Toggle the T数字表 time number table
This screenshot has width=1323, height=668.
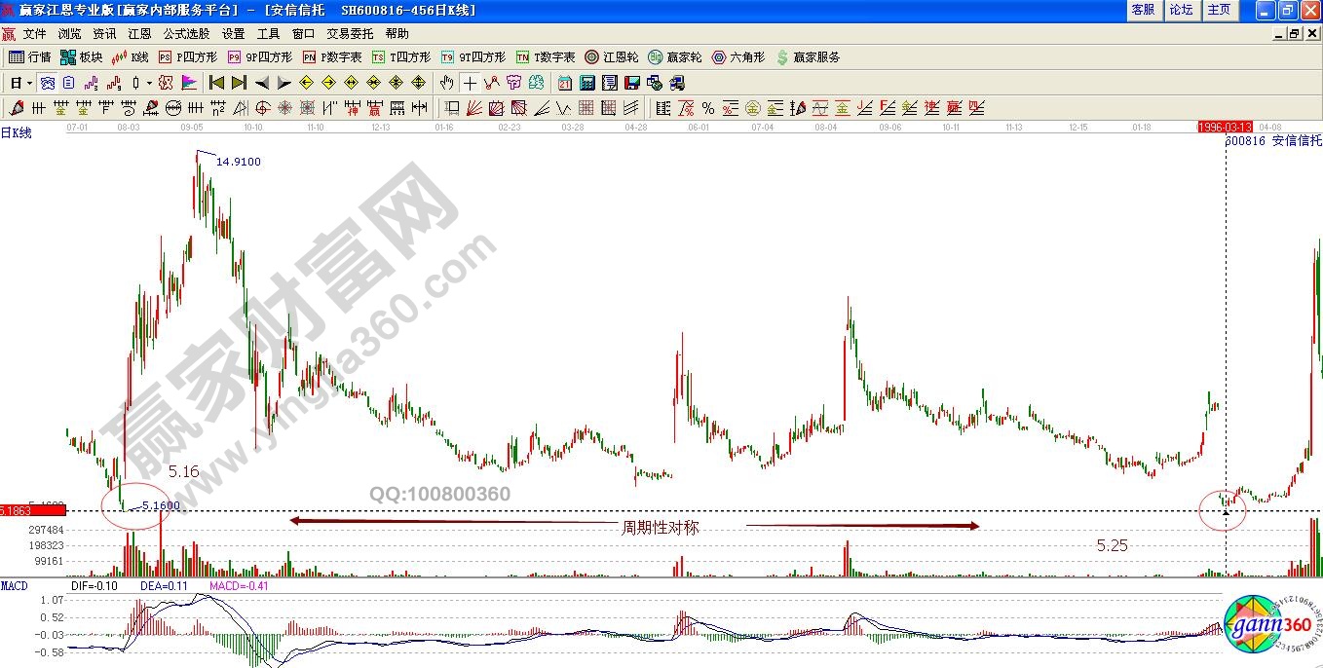pos(548,56)
